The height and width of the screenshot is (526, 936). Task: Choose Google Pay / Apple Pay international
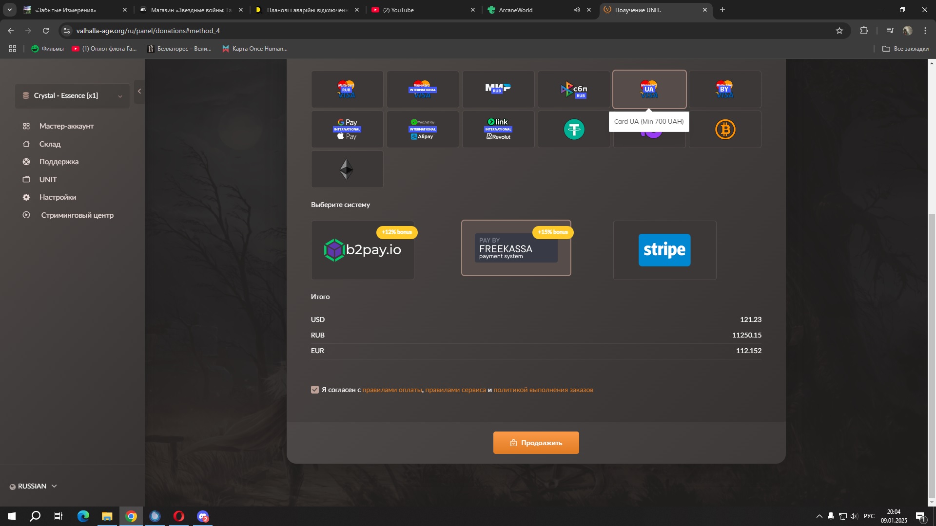(x=347, y=130)
